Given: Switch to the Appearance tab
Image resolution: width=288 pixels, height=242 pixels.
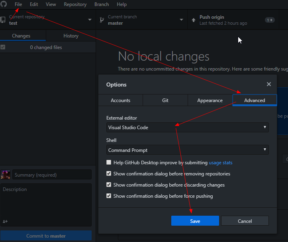Looking at the screenshot, I should click(x=210, y=100).
